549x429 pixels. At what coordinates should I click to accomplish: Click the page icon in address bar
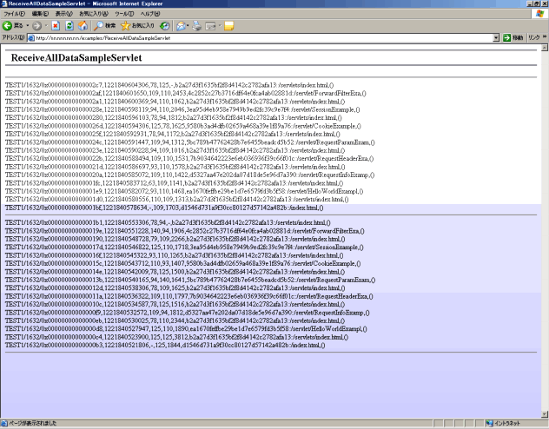[31, 38]
